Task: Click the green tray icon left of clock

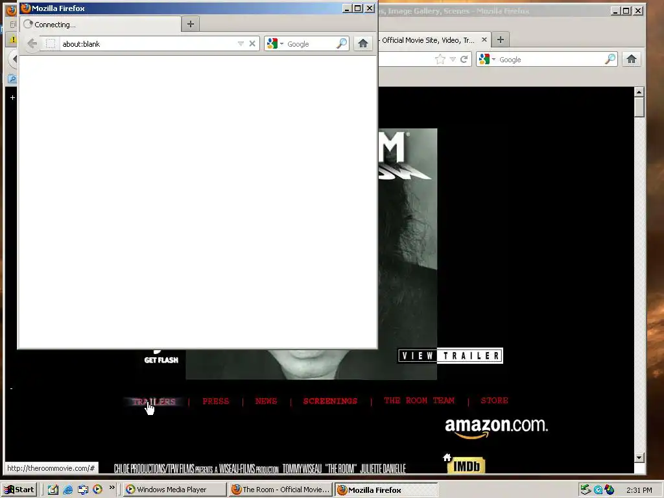Action: 586,490
